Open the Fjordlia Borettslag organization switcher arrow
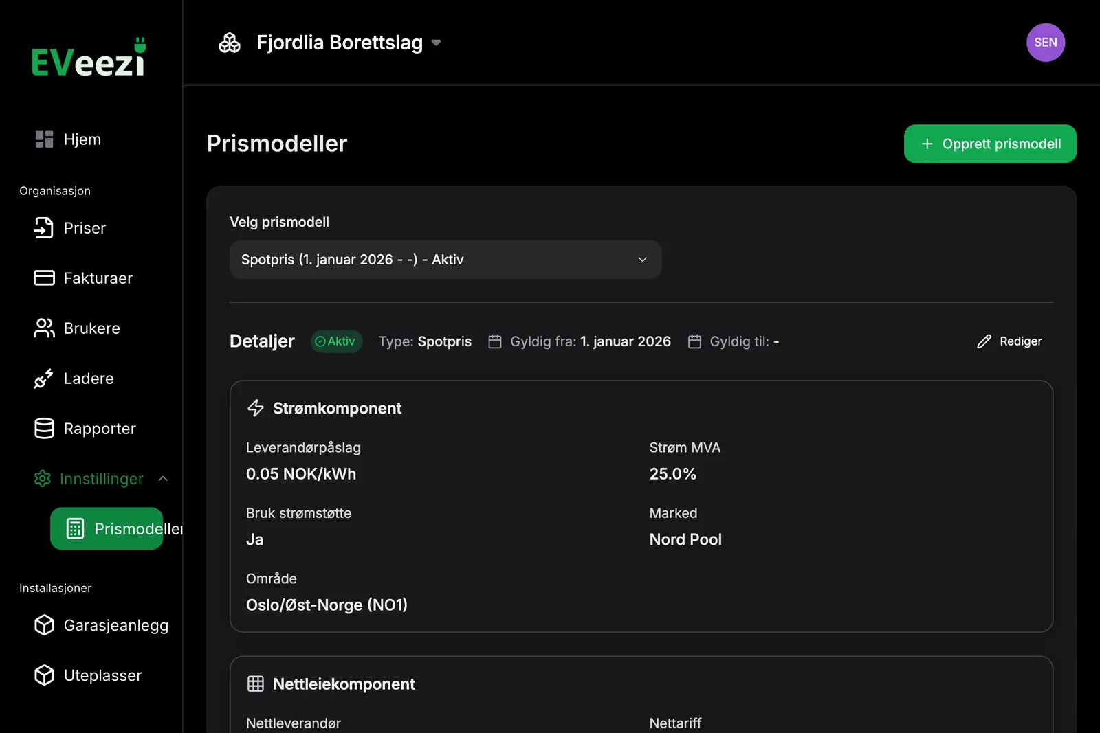 (436, 43)
